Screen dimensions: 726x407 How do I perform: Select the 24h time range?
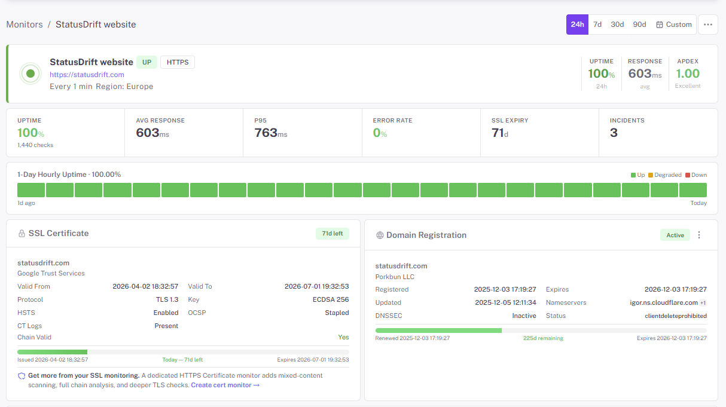click(x=577, y=25)
